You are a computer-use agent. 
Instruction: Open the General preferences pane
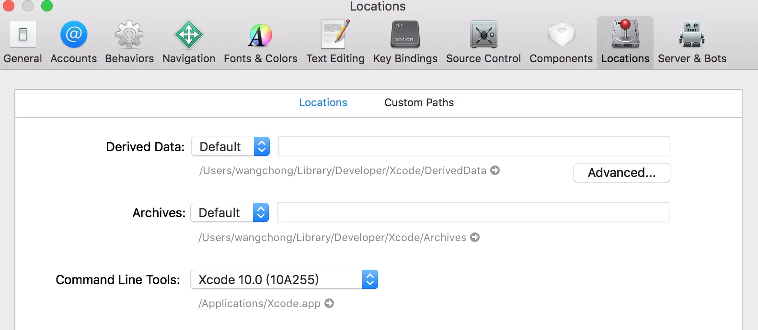[x=23, y=43]
